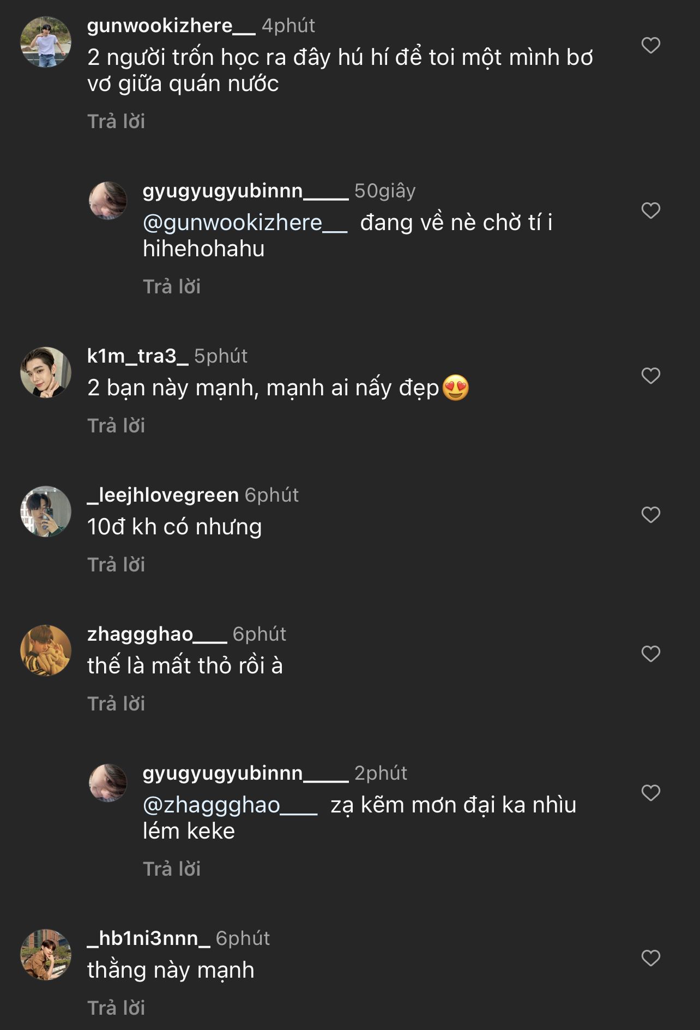Screen dimensions: 700x1030
Task: Open gunwookizhere__'s profile picture
Action: (46, 43)
